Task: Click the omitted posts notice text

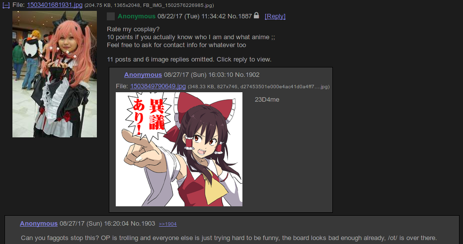Action: (189, 60)
